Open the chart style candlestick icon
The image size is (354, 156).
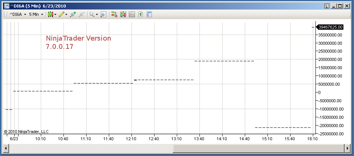[x=50, y=14]
